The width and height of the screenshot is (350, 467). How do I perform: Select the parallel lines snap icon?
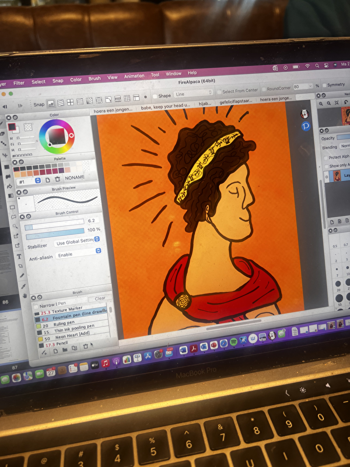coord(61,103)
